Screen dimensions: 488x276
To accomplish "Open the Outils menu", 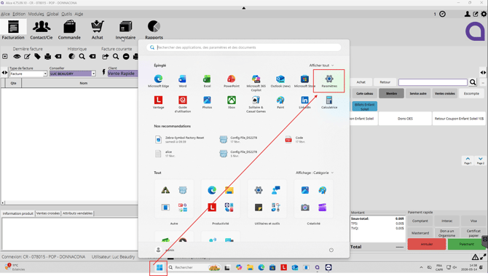I will click(66, 14).
